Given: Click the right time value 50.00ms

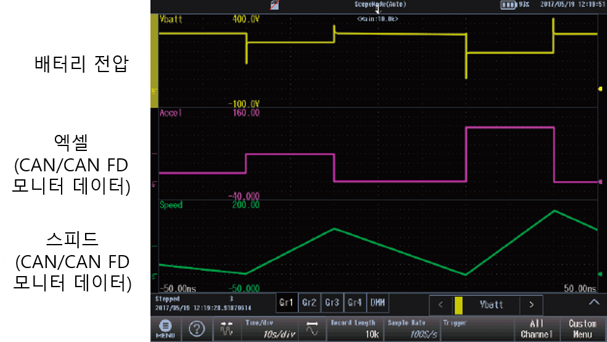Looking at the screenshot, I should pyautogui.click(x=580, y=288).
